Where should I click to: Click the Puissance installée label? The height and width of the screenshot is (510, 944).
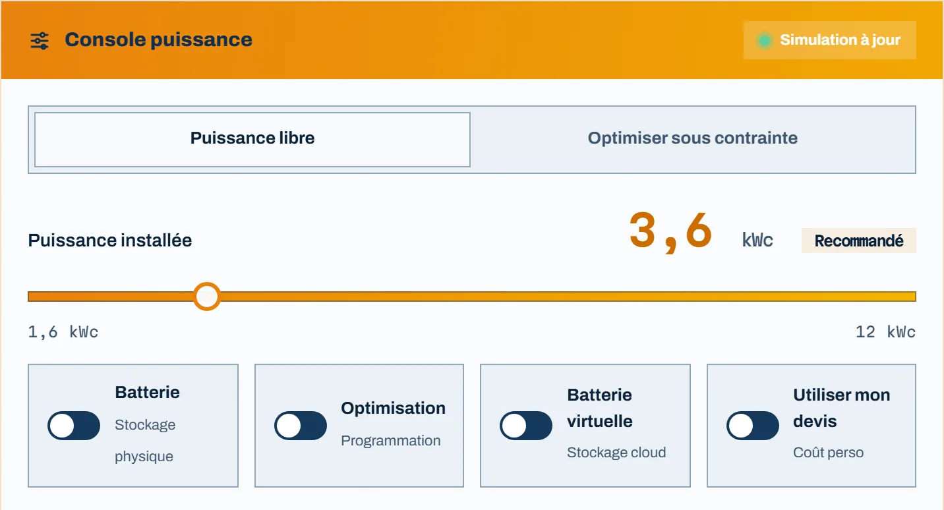click(x=110, y=241)
